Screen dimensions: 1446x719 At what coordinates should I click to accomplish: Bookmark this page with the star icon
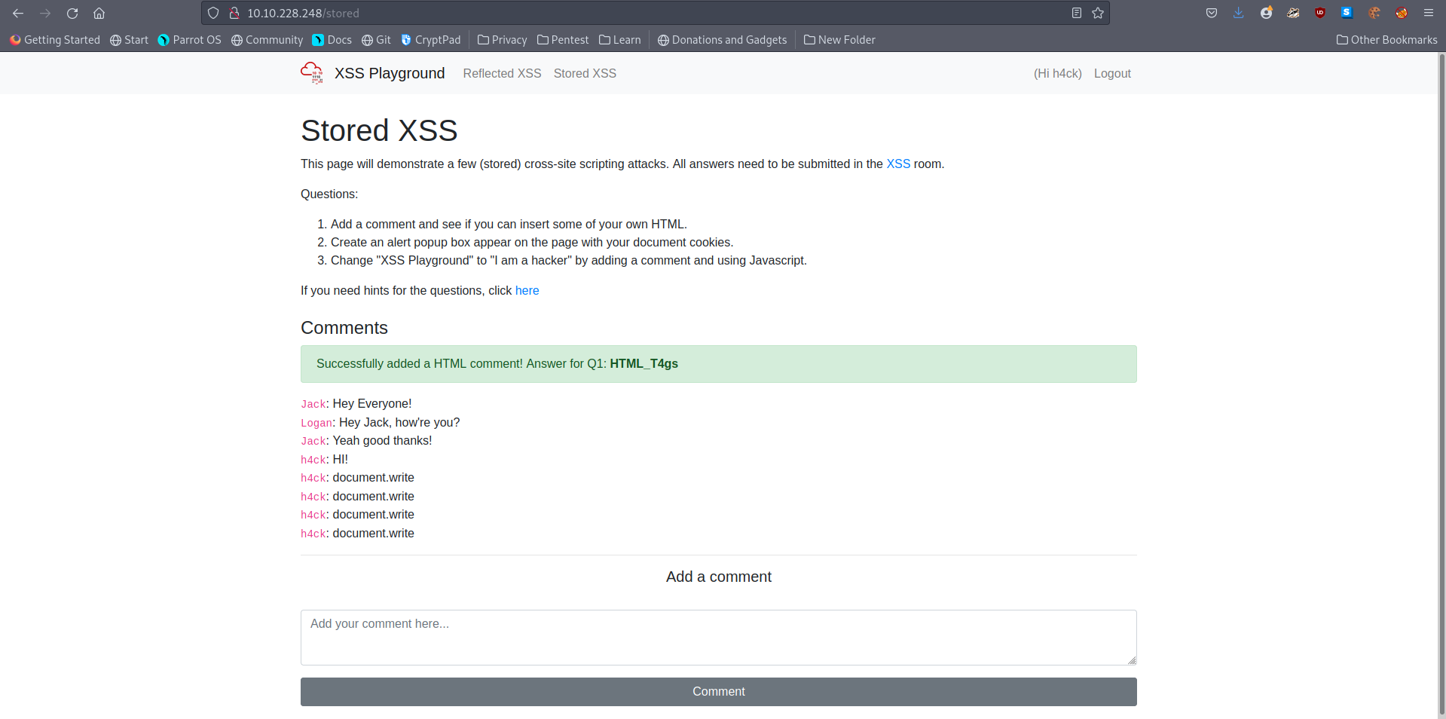pyautogui.click(x=1098, y=13)
